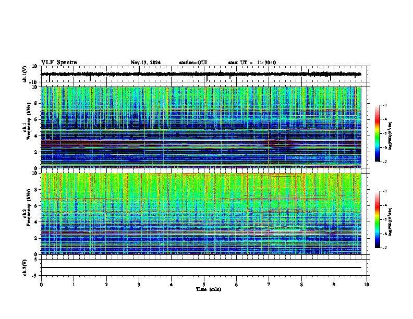This screenshot has width=413, height=319.
Task: Click time axis tick label "3"
Action: pyautogui.click(x=139, y=285)
